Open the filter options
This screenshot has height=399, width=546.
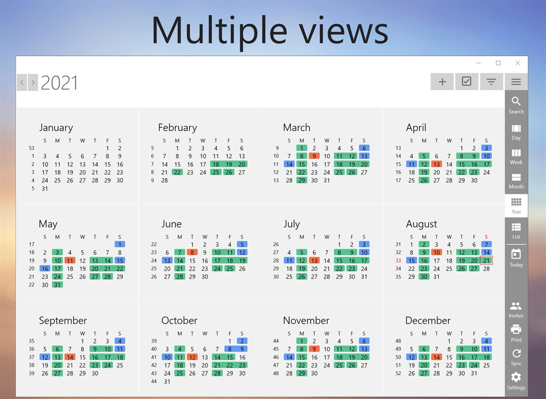tap(491, 81)
